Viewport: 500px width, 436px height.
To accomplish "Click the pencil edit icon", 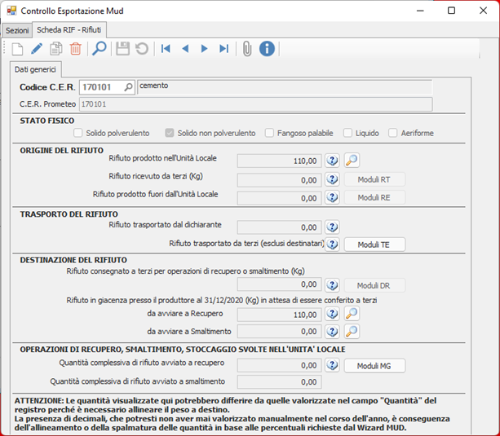I will point(36,49).
